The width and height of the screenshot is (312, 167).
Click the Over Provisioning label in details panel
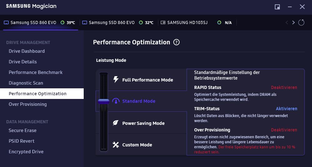coord(212,130)
